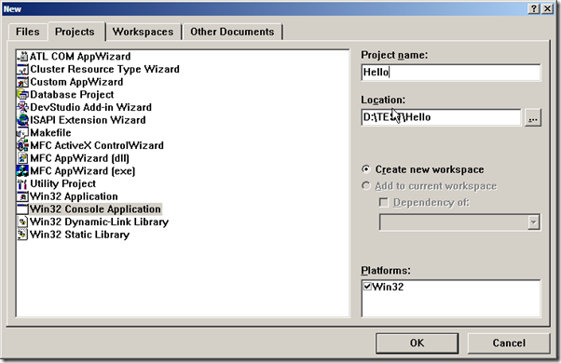The height and width of the screenshot is (363, 561).
Task: Click the 'Cluster Resource Type Wizard' entry text
Action: 104,69
